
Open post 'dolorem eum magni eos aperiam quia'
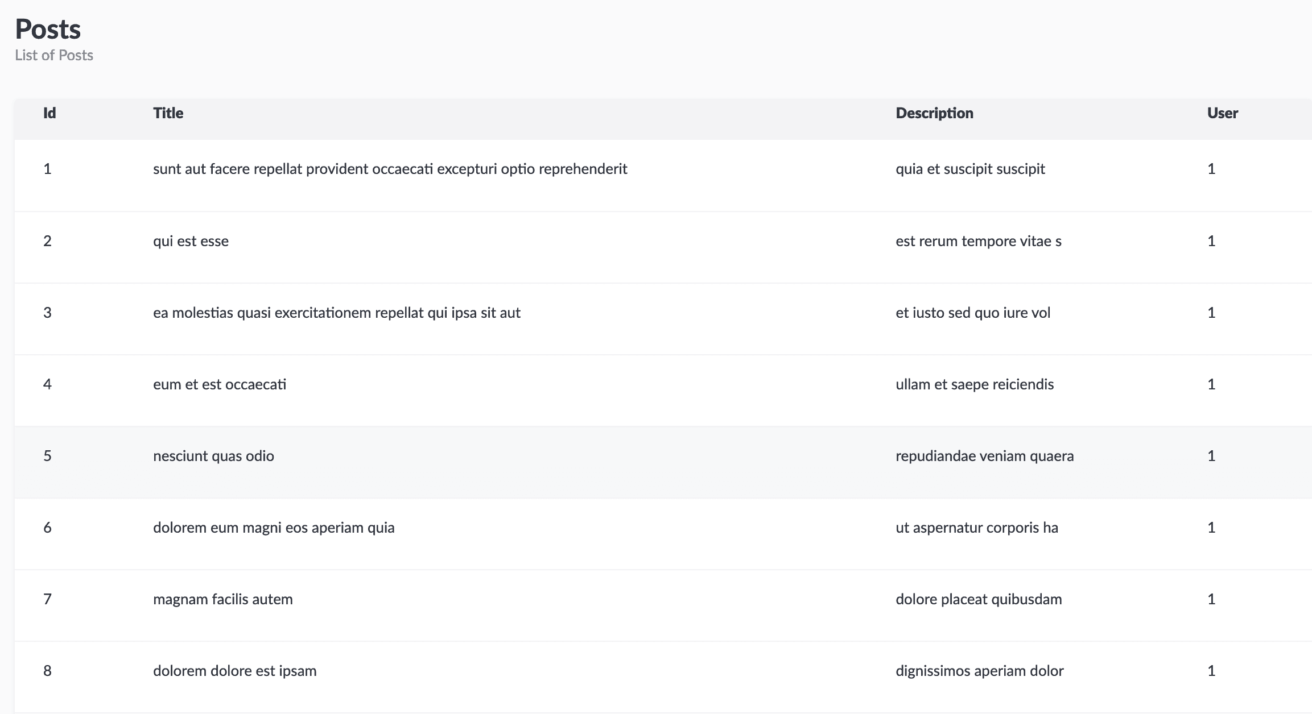coord(274,527)
